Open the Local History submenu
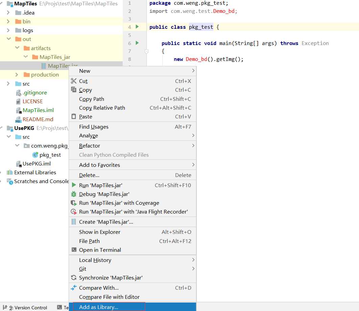Viewport: 359px width, 311px height. coord(133,260)
